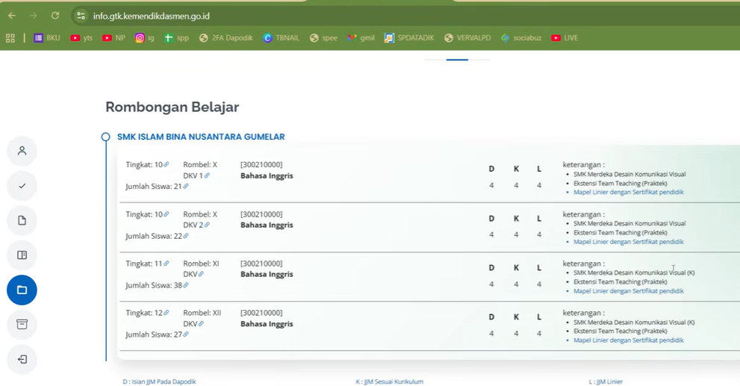Open the sociabuz bookmark

pos(521,38)
